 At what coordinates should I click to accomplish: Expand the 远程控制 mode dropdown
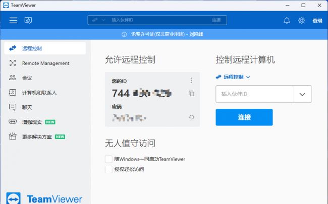tap(233, 77)
